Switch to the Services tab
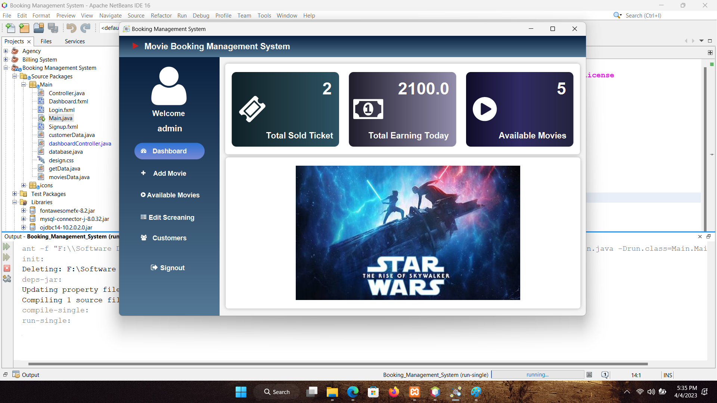 75,41
